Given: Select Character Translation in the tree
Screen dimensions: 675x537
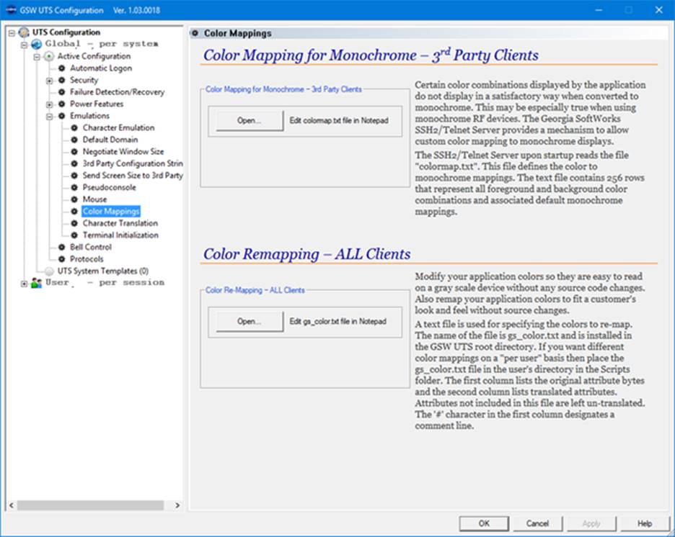Looking at the screenshot, I should [120, 223].
